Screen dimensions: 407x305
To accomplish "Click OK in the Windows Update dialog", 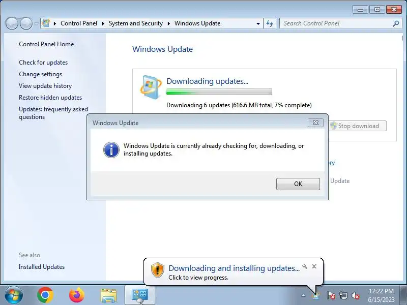I will point(298,184).
